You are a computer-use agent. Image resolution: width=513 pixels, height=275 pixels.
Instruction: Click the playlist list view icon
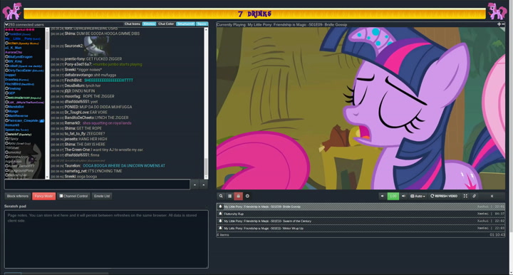tap(229, 196)
